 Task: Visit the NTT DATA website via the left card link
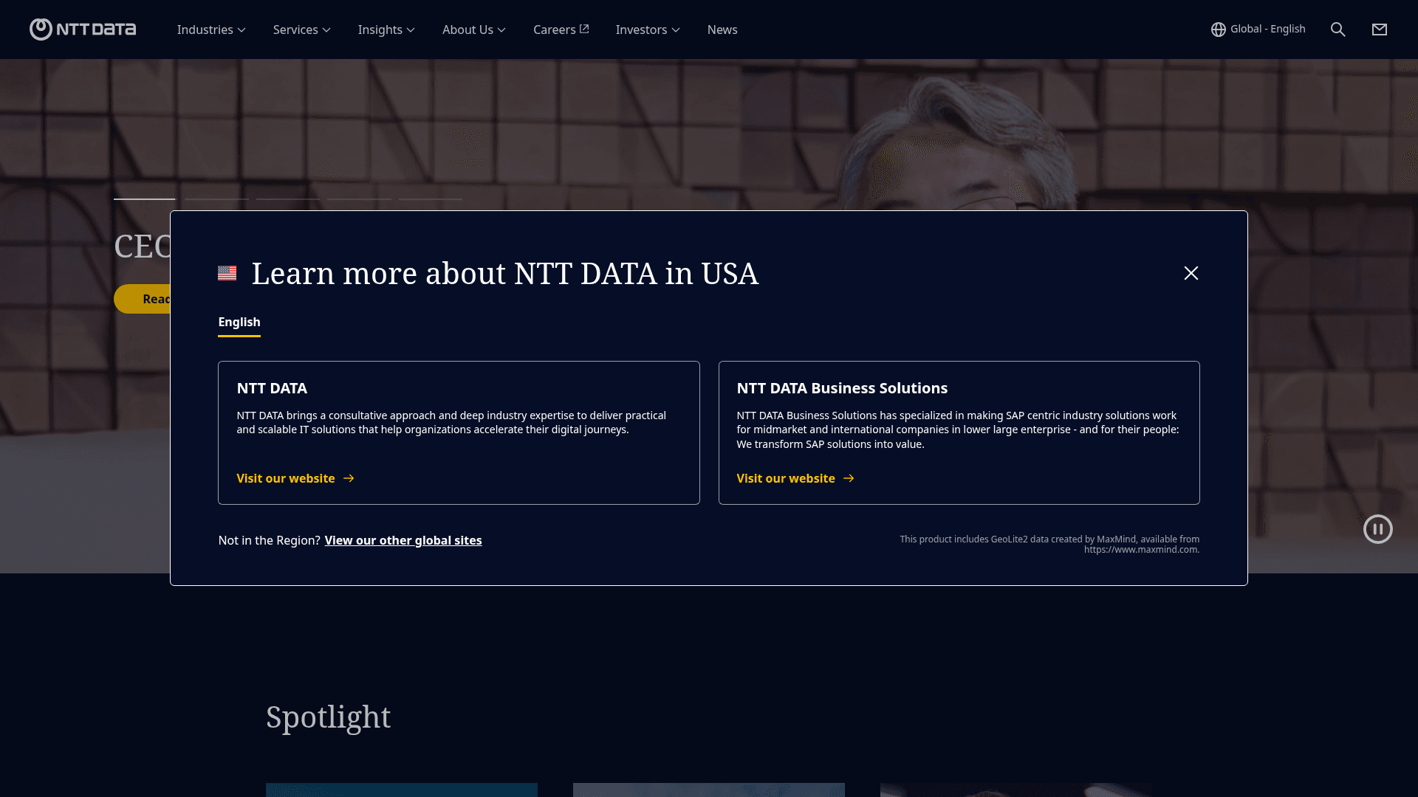286,478
